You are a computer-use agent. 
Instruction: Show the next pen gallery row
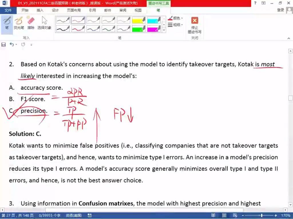[164, 25]
